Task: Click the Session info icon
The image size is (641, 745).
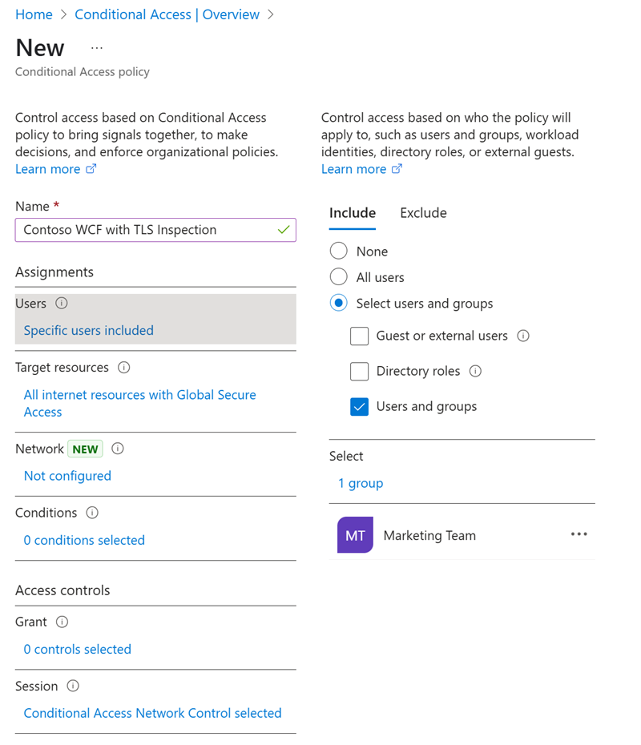Action: coord(71,686)
